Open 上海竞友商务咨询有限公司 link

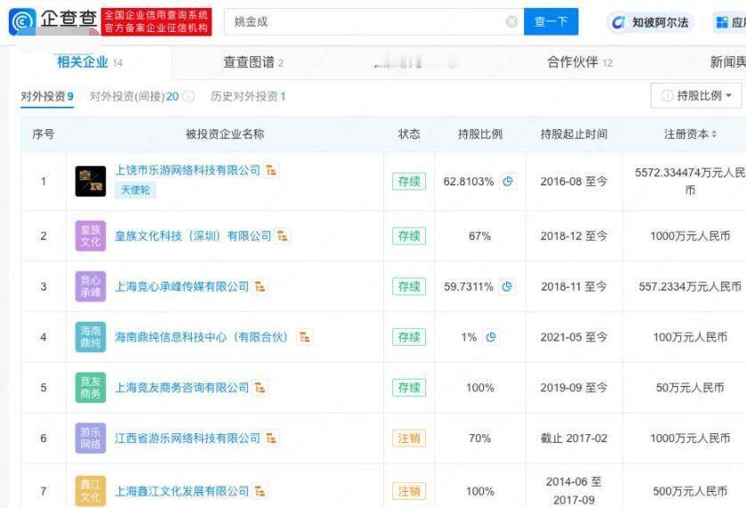point(182,388)
